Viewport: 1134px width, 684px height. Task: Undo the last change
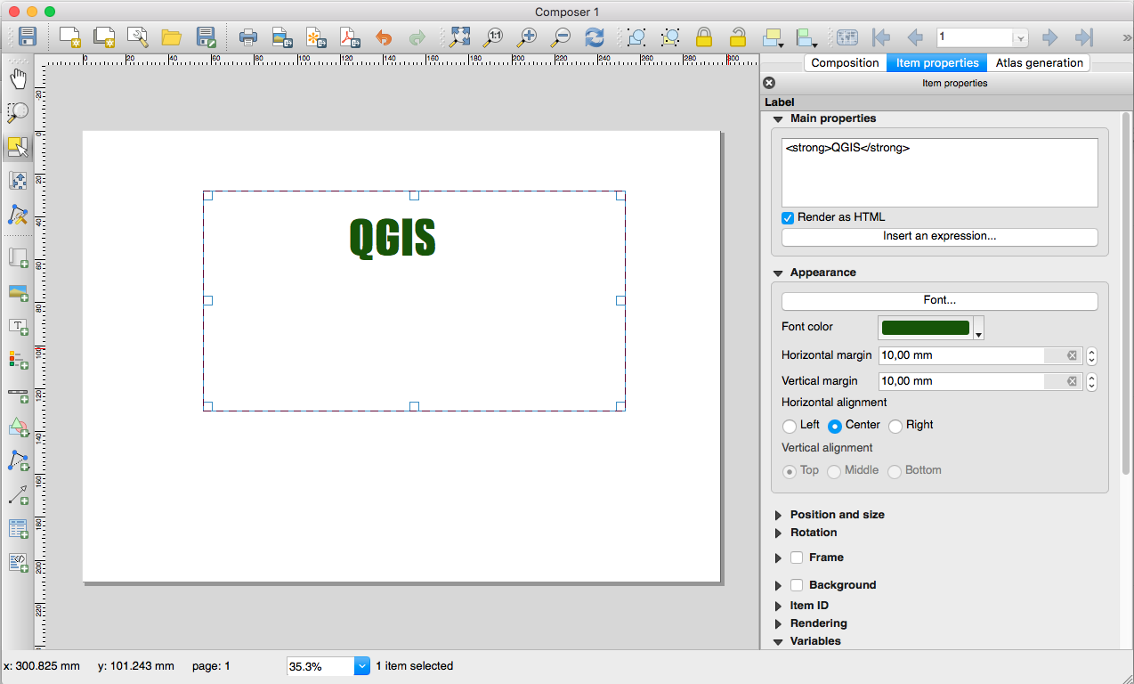click(384, 37)
